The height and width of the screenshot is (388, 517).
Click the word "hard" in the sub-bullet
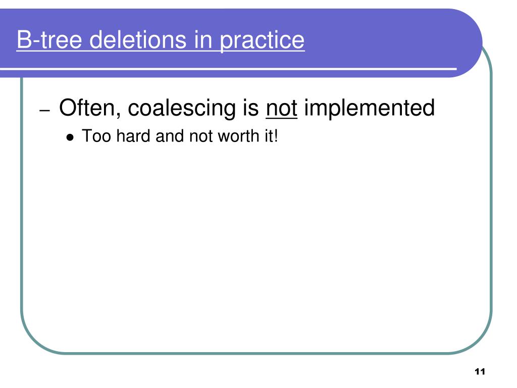coord(133,136)
